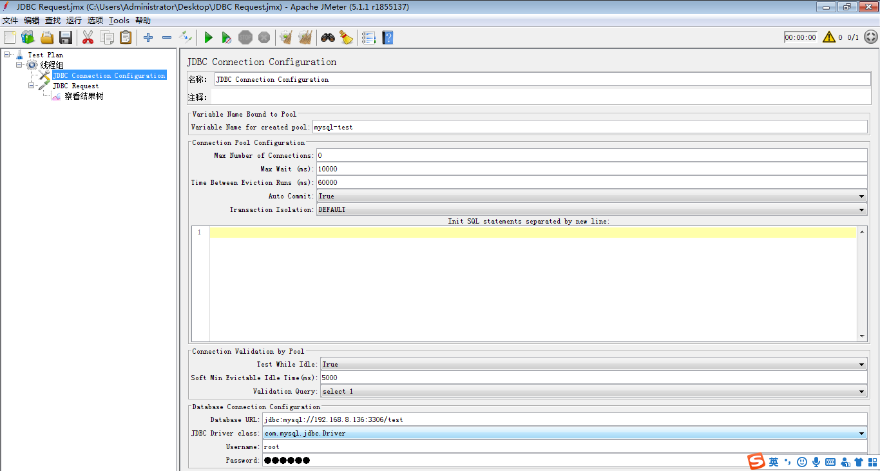Screen dimensions: 880x471
Task: Open the 编辑 menu
Action: coord(32,21)
